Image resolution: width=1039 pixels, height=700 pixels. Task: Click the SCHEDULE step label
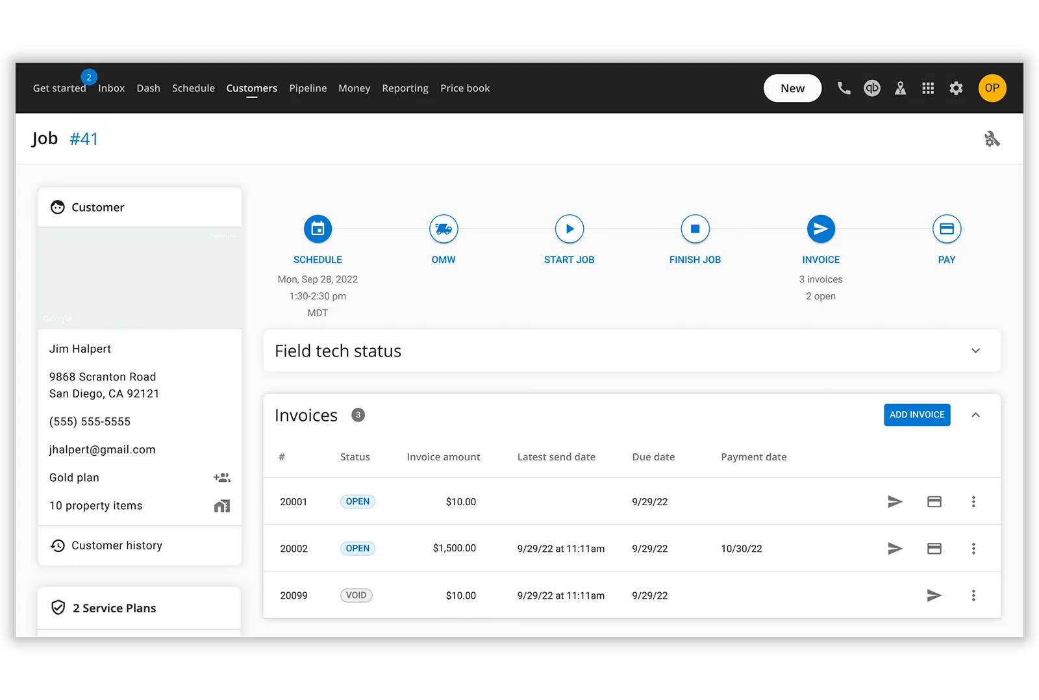(318, 260)
